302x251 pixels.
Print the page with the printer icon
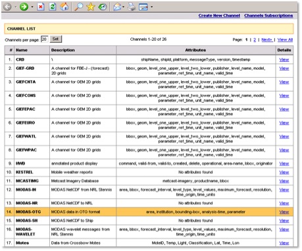pos(132,7)
